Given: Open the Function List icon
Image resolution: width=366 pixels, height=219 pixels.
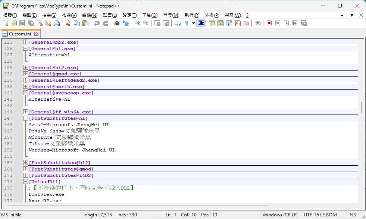Looking at the screenshot, I should (x=238, y=23).
